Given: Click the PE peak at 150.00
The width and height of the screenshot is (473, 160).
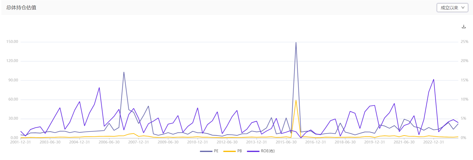Looking at the screenshot, I should click(296, 42).
